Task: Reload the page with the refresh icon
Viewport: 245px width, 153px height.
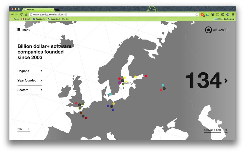Action: pyautogui.click(x=21, y=14)
